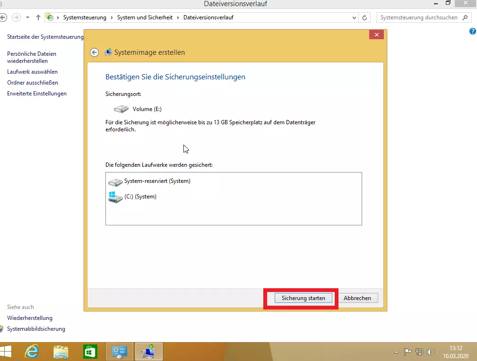Image resolution: width=477 pixels, height=361 pixels.
Task: Minimize the Dateiversionsverlauf window
Action: [436, 3]
